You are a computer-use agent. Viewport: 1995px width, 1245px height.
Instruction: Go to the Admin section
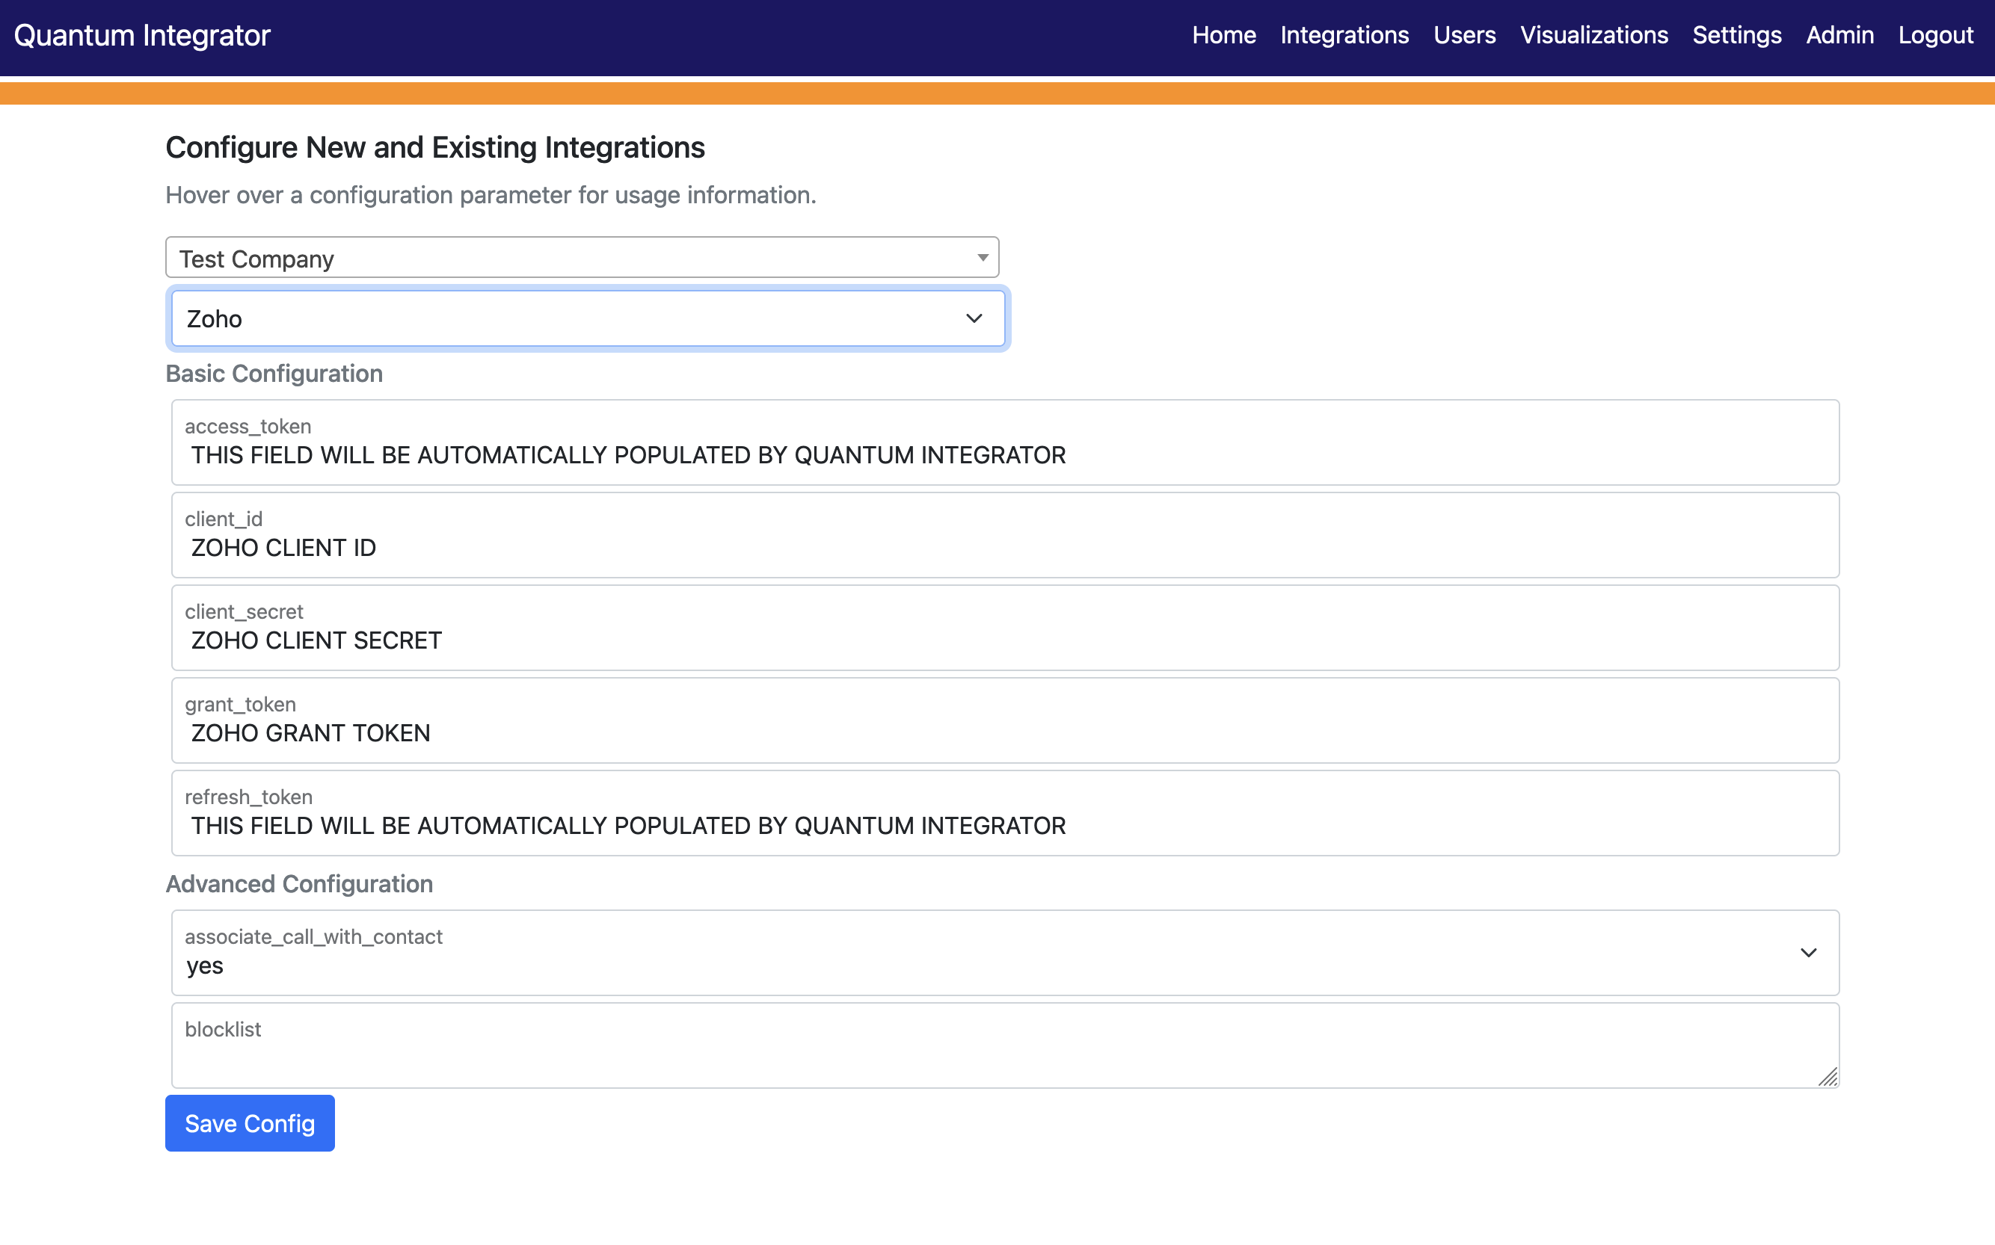(x=1839, y=35)
